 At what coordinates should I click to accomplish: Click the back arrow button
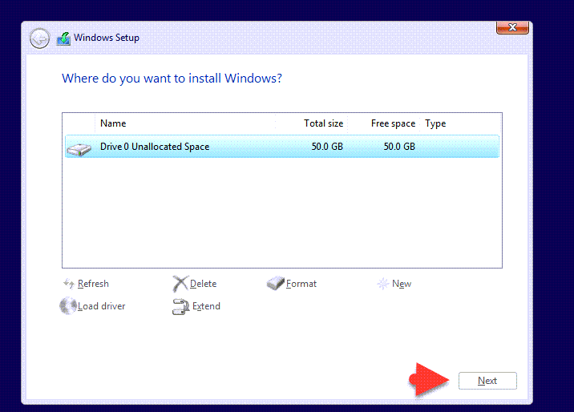click(39, 38)
